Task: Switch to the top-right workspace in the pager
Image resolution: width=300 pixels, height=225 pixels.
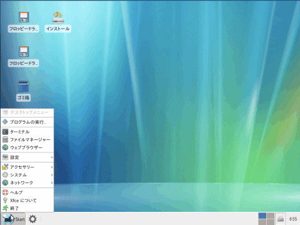Action: (x=271, y=216)
